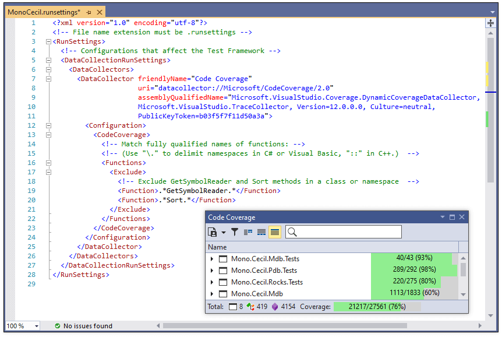Check the checkbox beside Mono.Cecil.Pdb.Tests

pyautogui.click(x=224, y=270)
